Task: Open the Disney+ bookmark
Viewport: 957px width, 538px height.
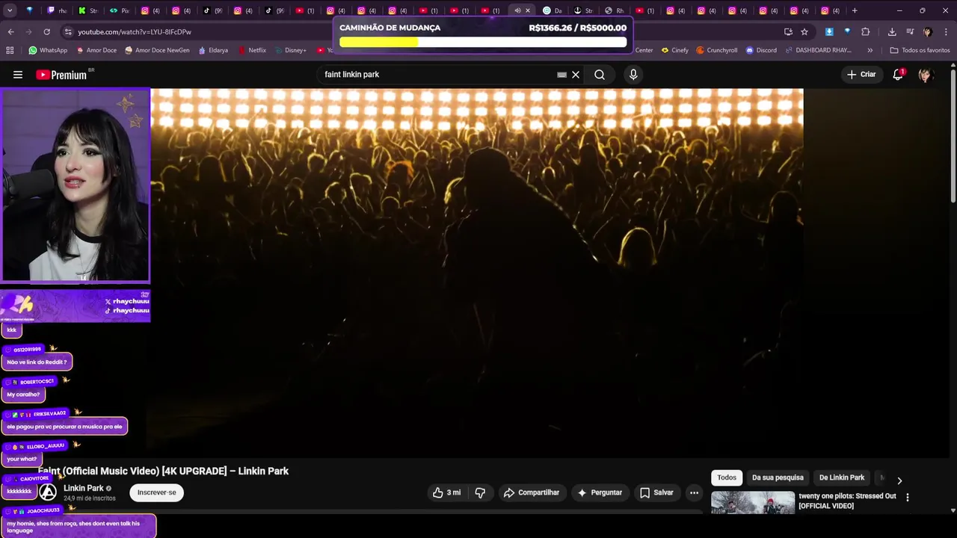Action: click(290, 50)
